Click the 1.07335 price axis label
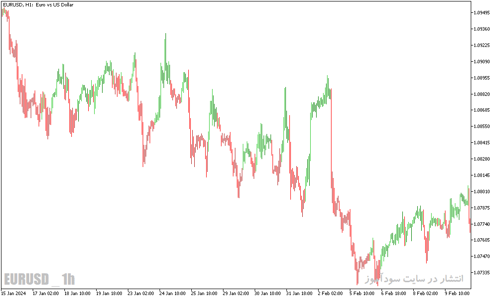The height and width of the screenshot is (299, 497). (x=482, y=272)
